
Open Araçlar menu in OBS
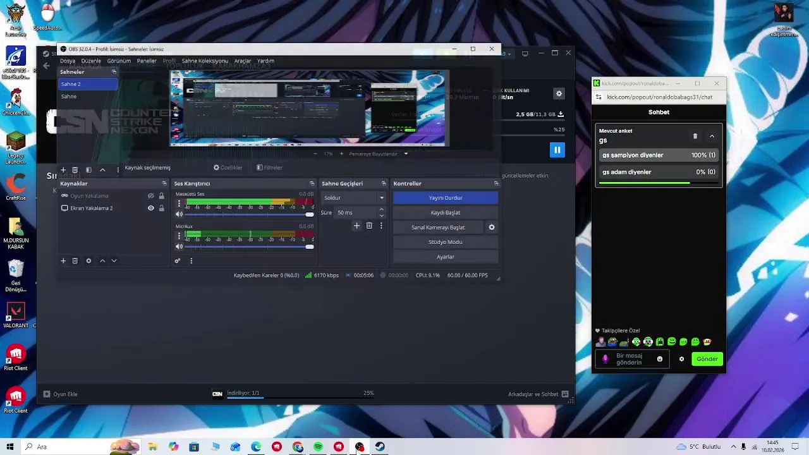pos(243,61)
